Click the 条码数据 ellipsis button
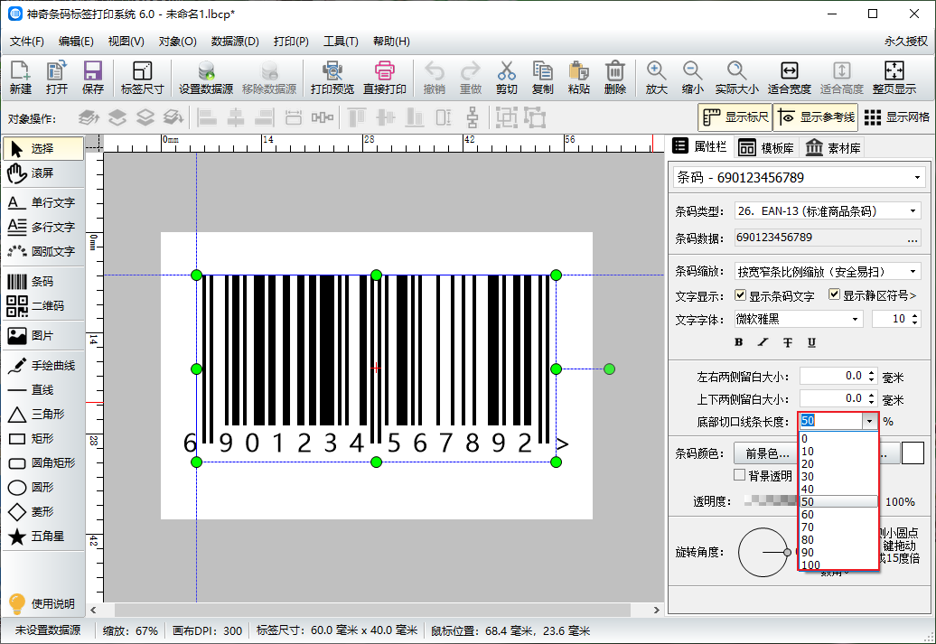This screenshot has height=644, width=936. coord(913,239)
